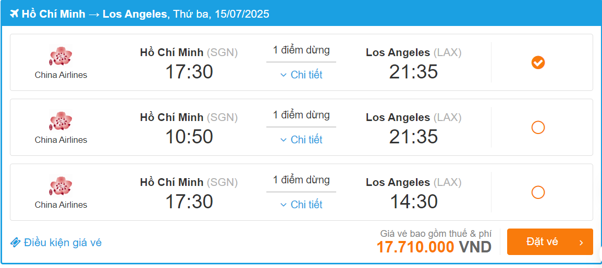Select the radio for the 10:50 departure flight
Viewport: 602px width, 268px height.
538,127
